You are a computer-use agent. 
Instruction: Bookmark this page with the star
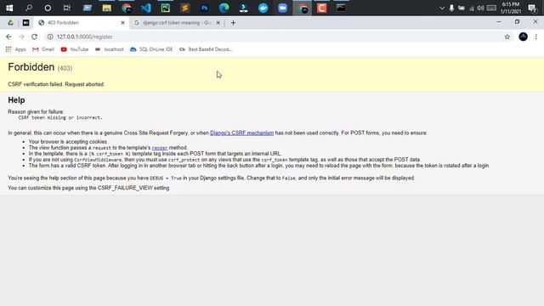[507, 37]
